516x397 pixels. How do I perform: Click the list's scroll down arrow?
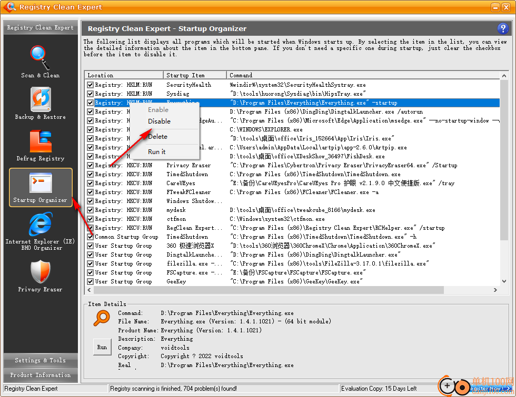click(504, 281)
